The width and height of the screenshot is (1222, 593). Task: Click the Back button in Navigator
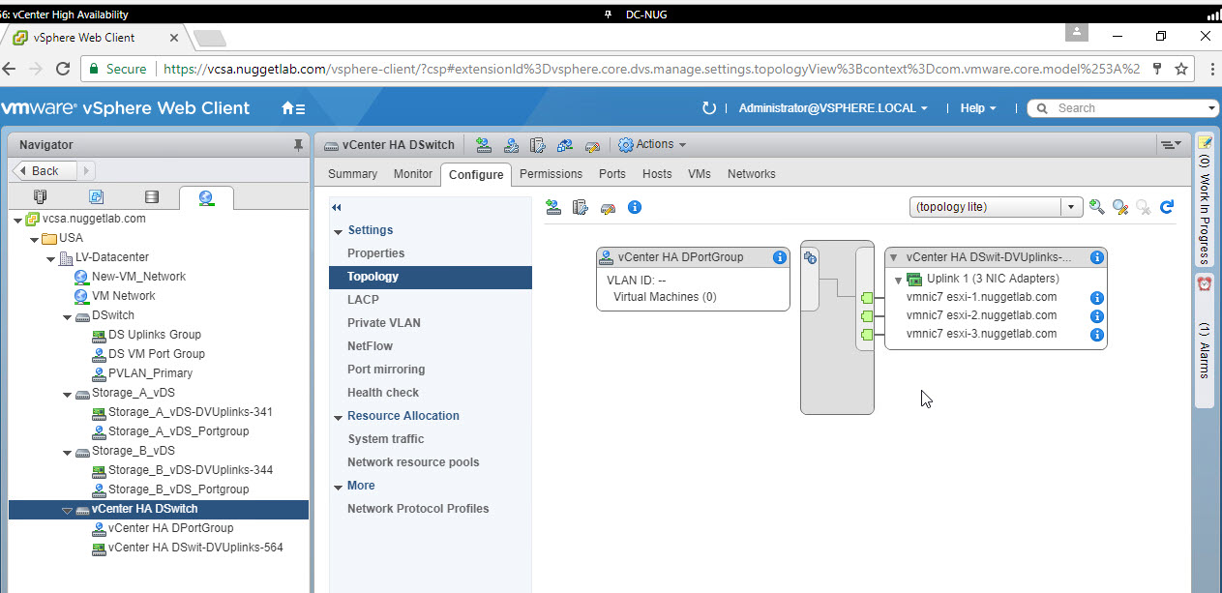point(40,171)
